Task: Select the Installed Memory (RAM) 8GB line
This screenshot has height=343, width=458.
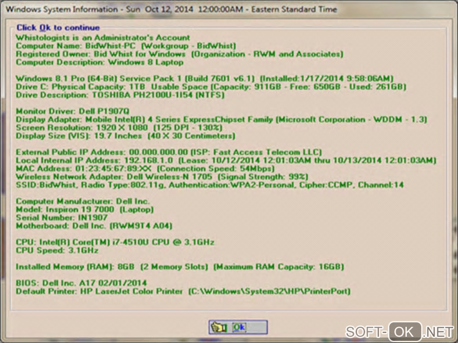Action: click(180, 266)
